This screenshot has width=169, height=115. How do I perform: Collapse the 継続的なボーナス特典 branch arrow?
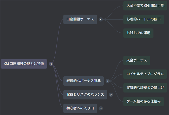(107, 81)
